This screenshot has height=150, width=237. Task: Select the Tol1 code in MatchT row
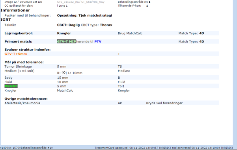tap(121, 86)
